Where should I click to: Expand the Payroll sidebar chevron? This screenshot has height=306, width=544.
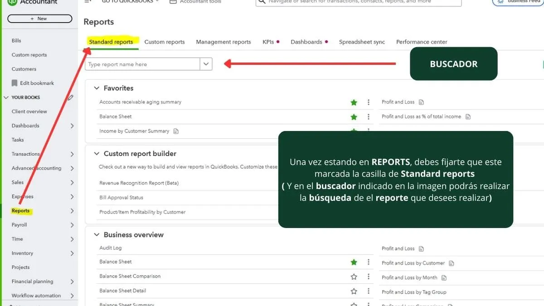pos(72,225)
